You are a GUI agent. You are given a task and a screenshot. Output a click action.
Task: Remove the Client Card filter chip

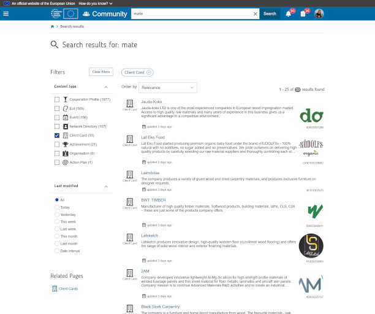point(149,72)
